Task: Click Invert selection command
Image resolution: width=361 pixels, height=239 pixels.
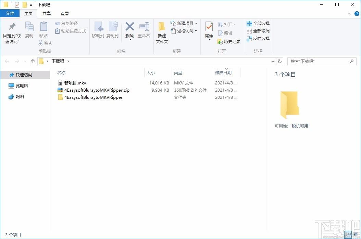Action: point(258,39)
